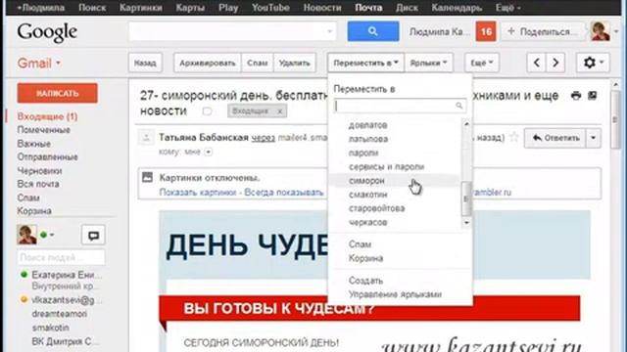Click the Поделиться button

[x=544, y=31]
